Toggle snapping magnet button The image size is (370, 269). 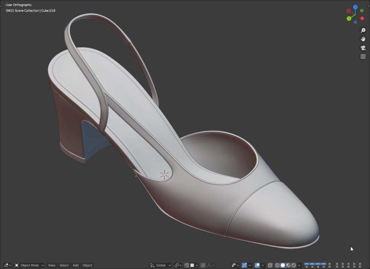click(187, 265)
